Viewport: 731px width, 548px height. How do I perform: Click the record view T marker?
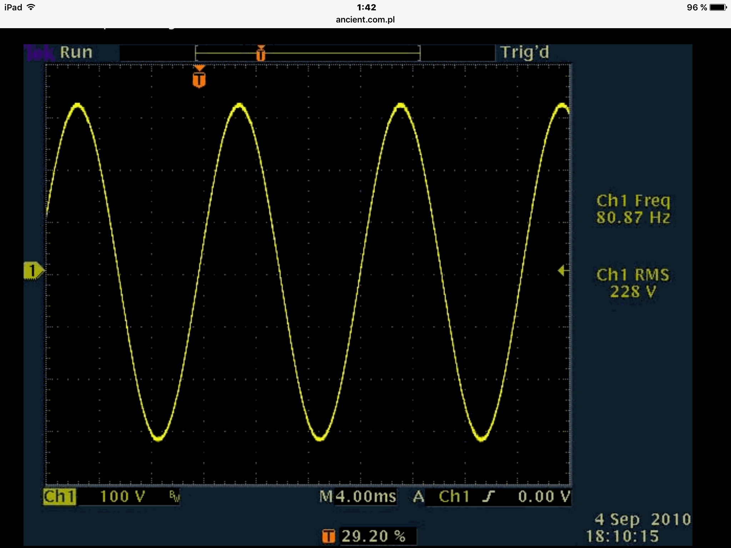click(x=261, y=54)
